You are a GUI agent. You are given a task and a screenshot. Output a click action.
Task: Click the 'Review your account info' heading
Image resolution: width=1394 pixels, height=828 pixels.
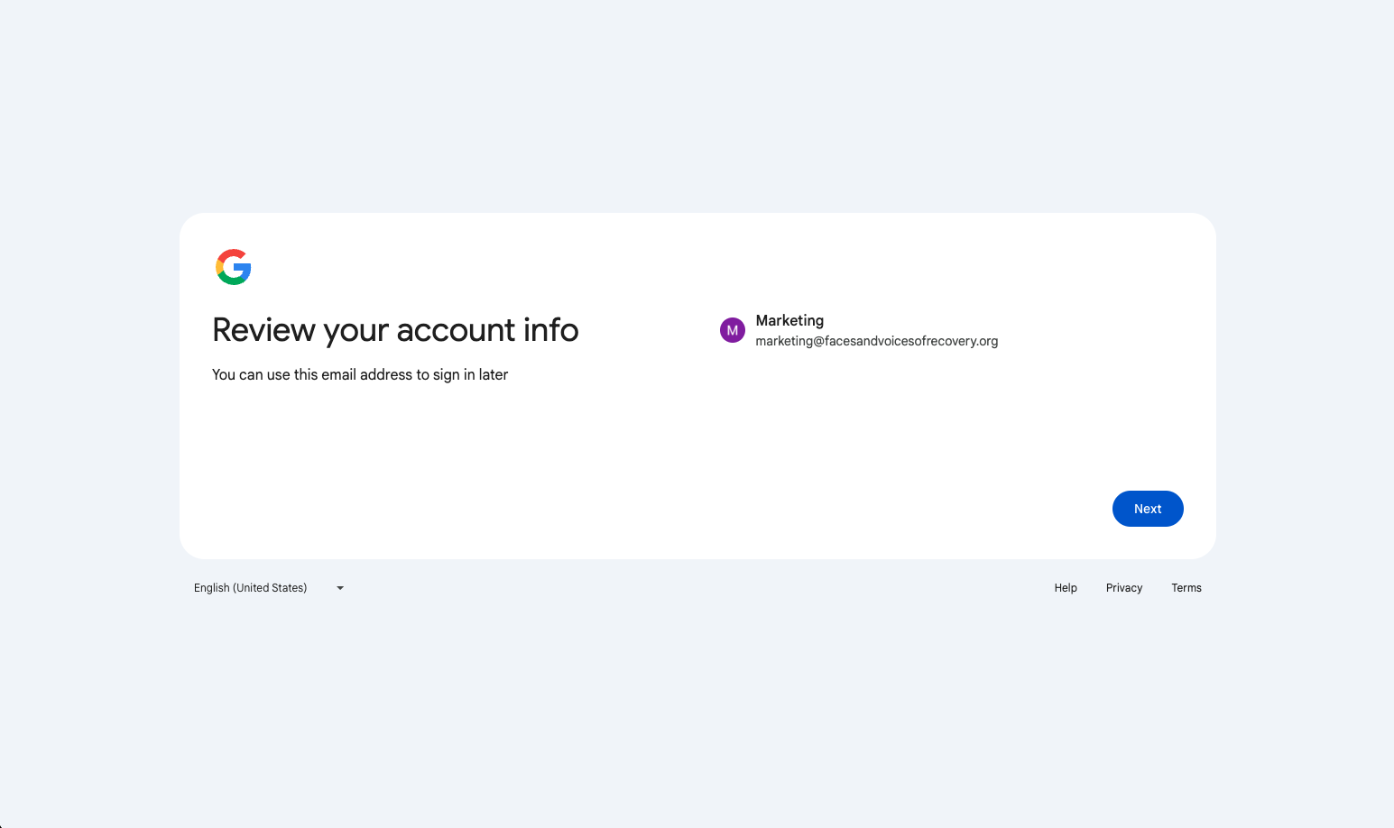pyautogui.click(x=395, y=330)
